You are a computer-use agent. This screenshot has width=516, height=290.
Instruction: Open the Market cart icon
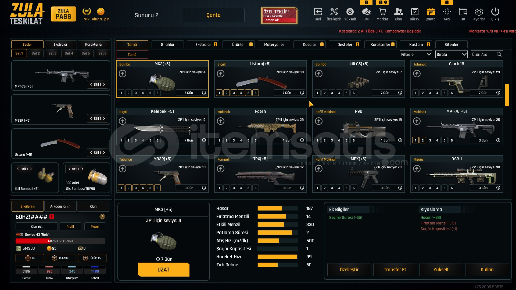[x=382, y=12]
